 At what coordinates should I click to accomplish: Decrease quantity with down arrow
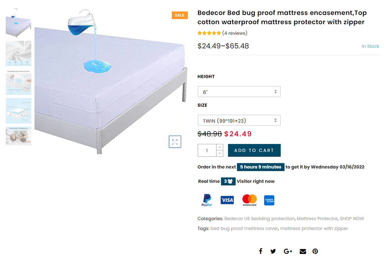pos(220,153)
